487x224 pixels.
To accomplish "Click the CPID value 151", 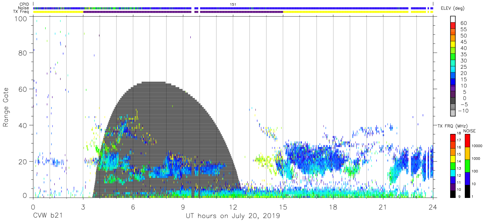I will point(233,4).
